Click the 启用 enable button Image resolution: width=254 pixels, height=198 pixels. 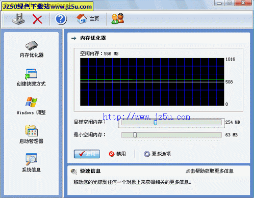point(87,154)
